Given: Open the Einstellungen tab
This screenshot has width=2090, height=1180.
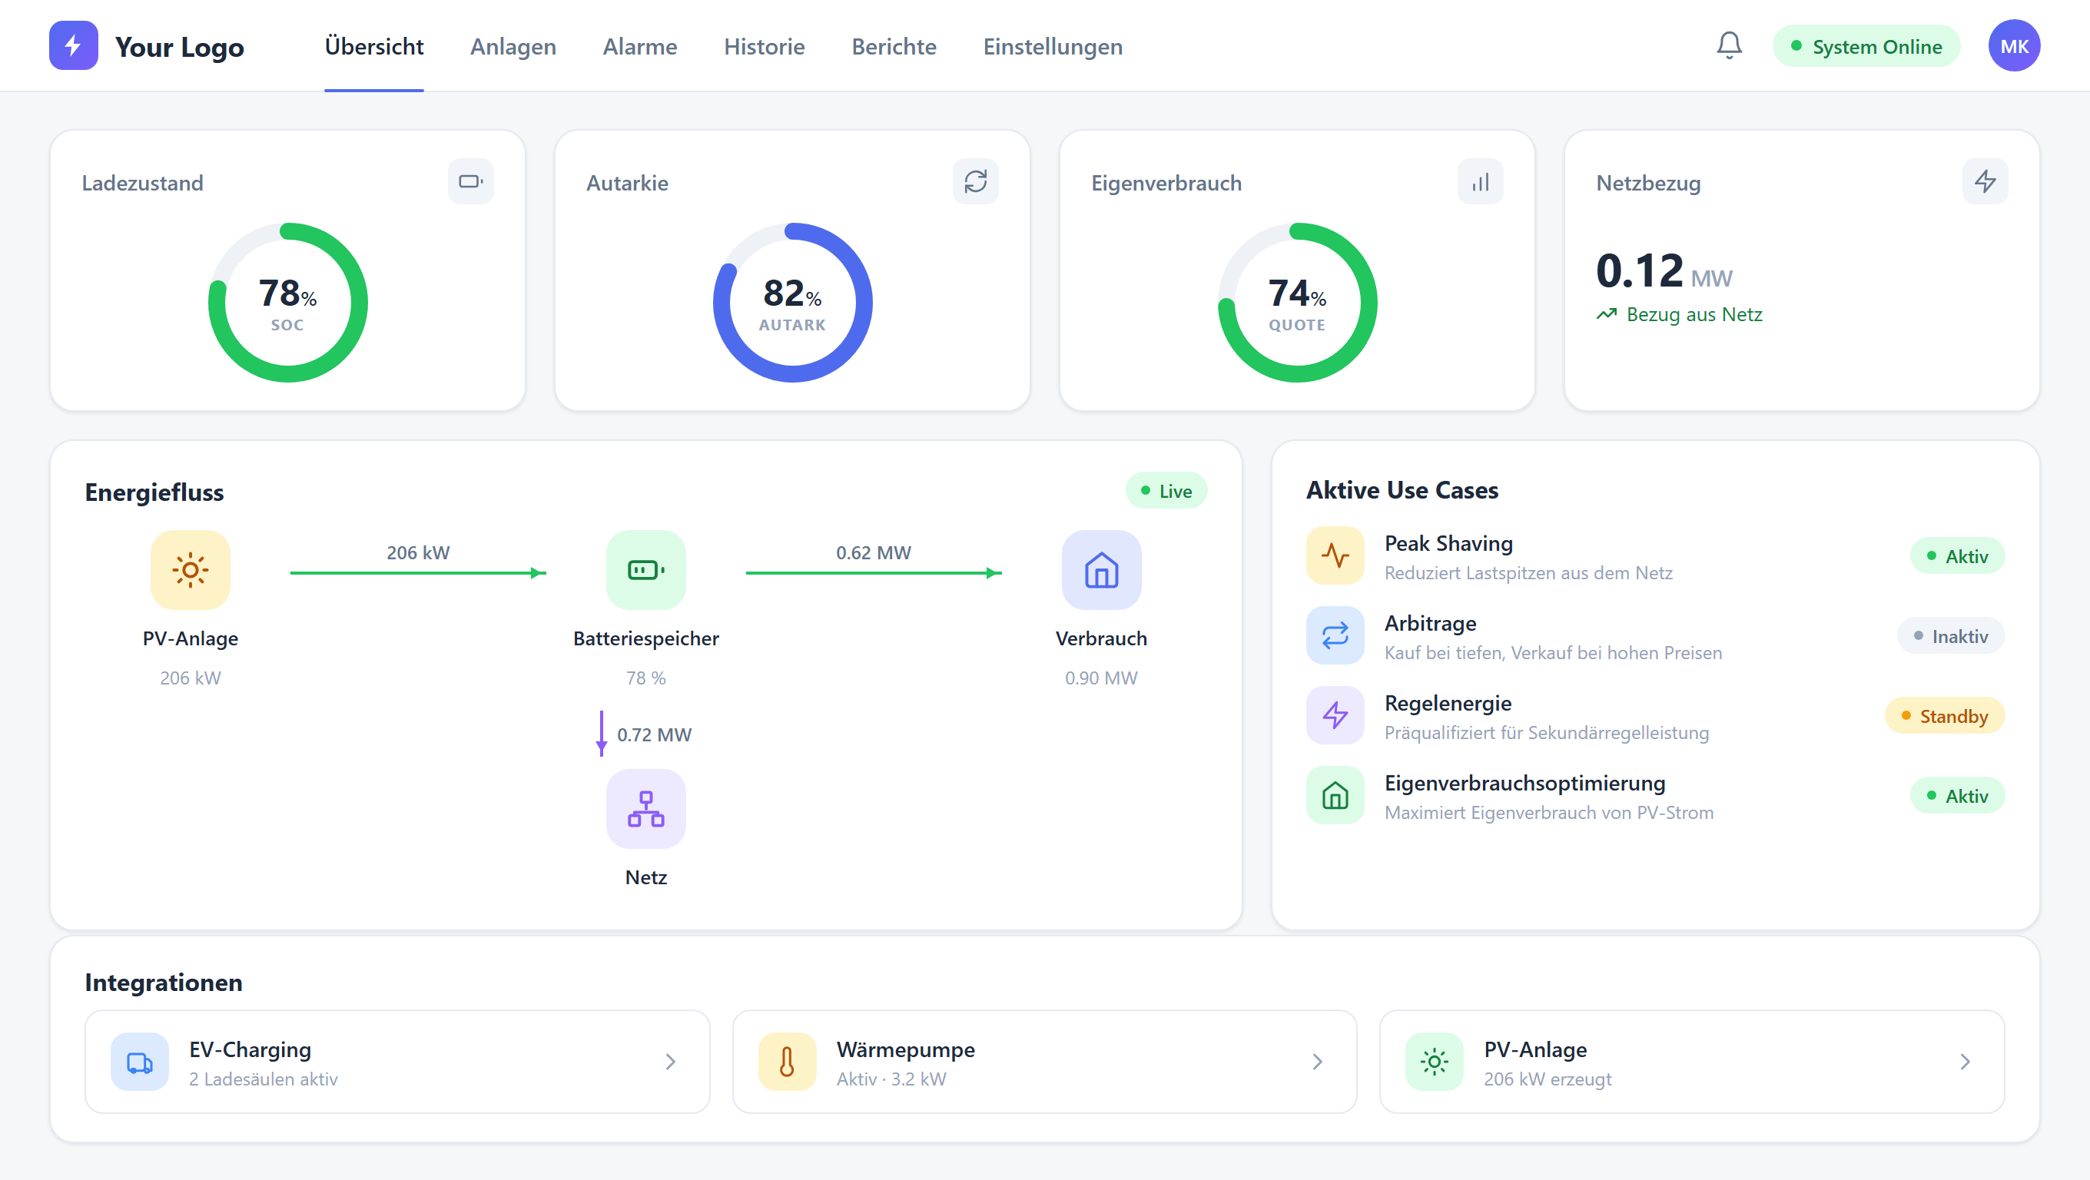Looking at the screenshot, I should (1053, 46).
